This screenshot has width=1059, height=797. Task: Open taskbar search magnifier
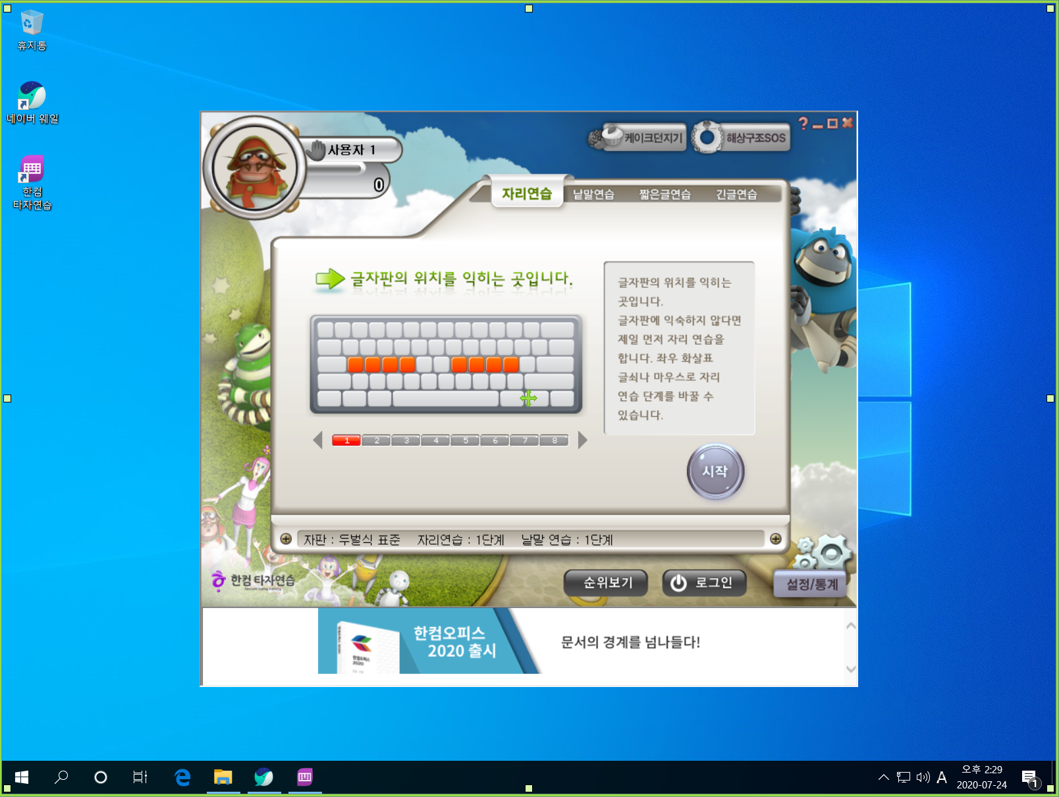tap(61, 777)
